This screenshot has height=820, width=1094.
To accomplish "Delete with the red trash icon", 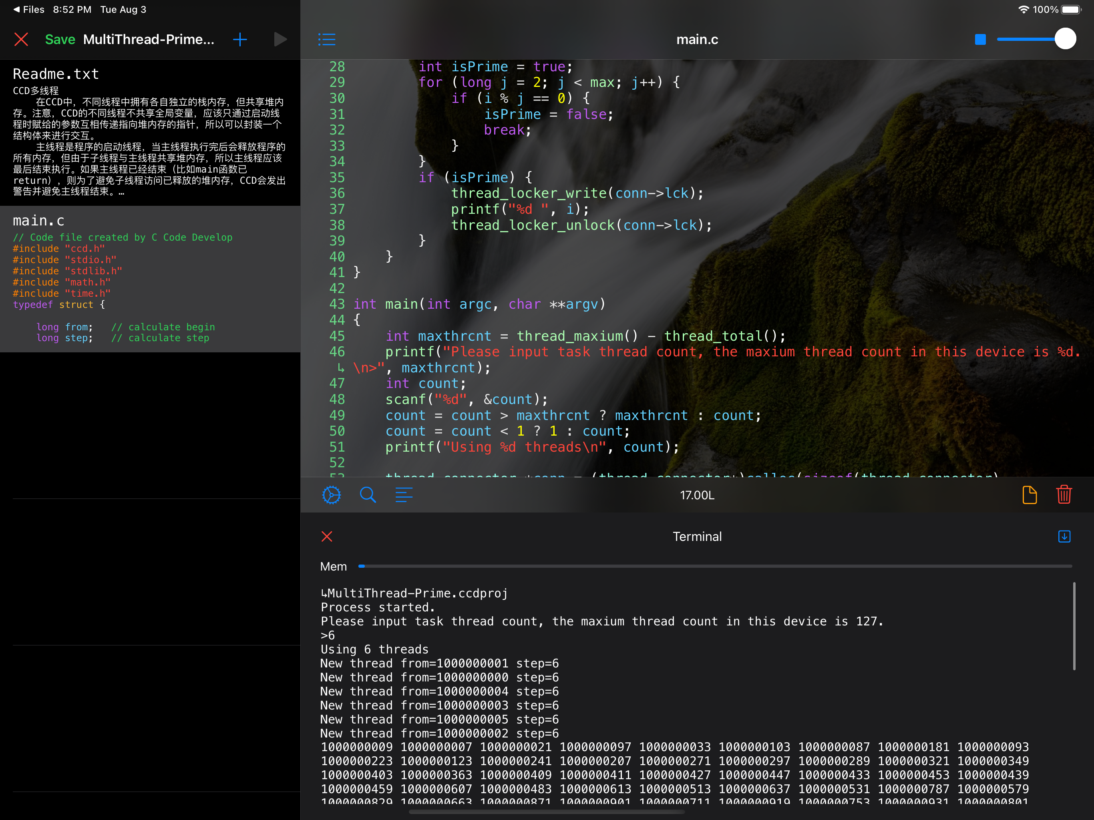I will point(1064,495).
